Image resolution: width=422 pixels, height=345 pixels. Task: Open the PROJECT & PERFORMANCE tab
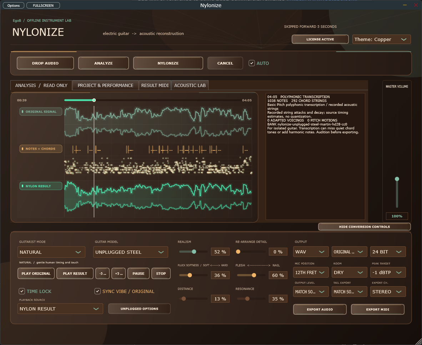(x=106, y=85)
